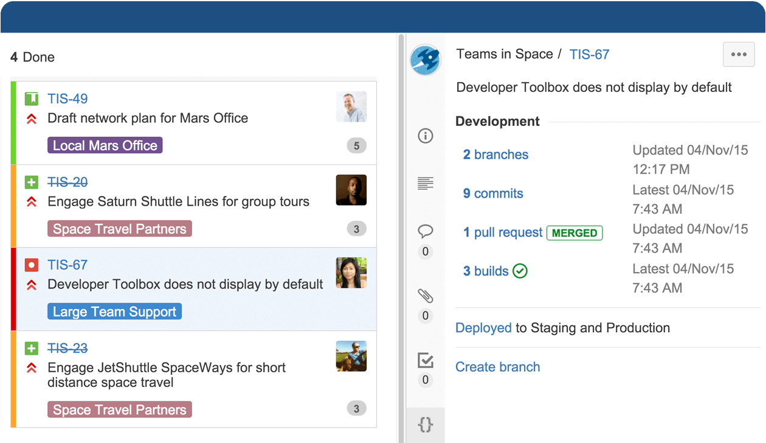766x443 pixels.
Task: View the 3 builds link
Action: tap(486, 271)
